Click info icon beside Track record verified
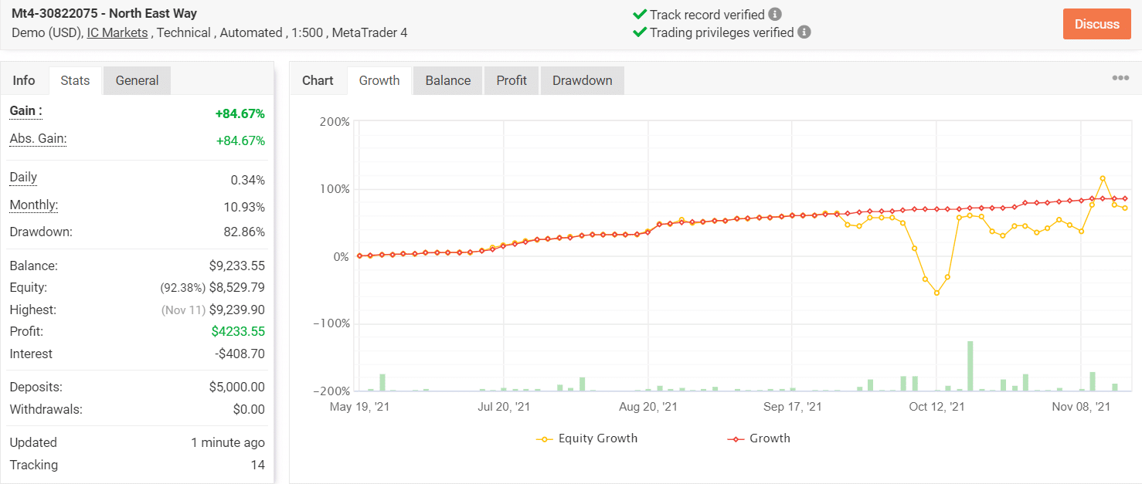The width and height of the screenshot is (1142, 484). coord(775,15)
